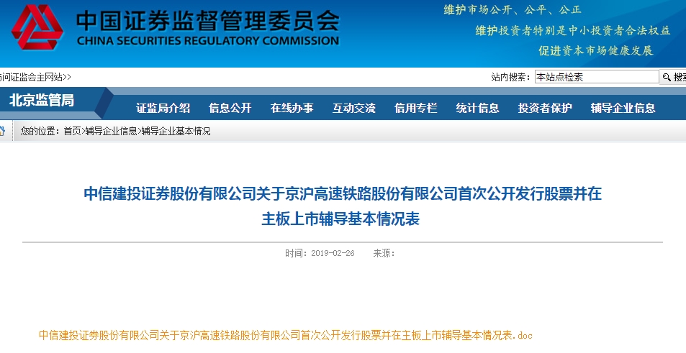Screen dimensions: 686x353
Task: Open 辅导企业信息 menu
Action: (x=623, y=108)
